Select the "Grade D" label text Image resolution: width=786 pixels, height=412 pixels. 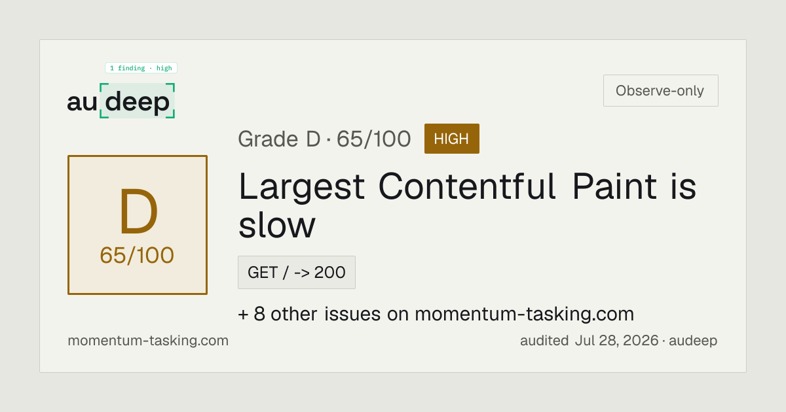click(x=278, y=139)
